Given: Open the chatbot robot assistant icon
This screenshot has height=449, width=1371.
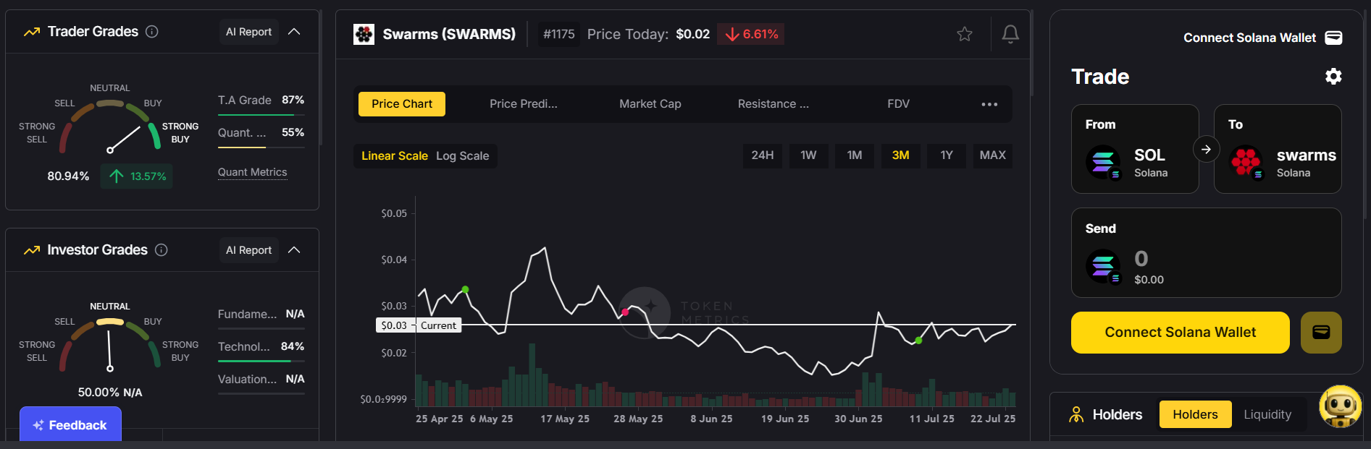Looking at the screenshot, I should coord(1340,406).
